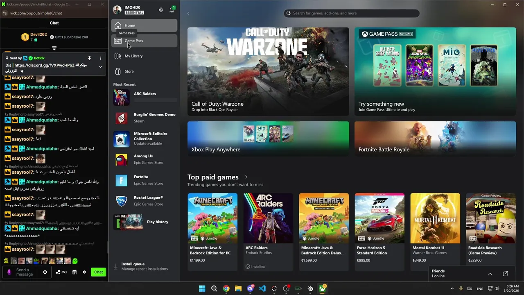Click the Pepe frog emote in the emote row
This screenshot has height=295, width=524.
(36, 261)
